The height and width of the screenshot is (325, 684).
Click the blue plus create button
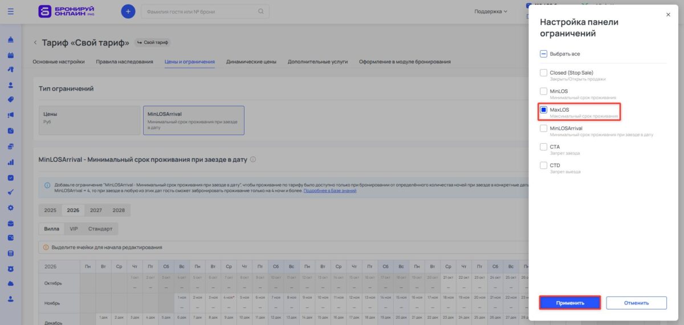(x=128, y=11)
